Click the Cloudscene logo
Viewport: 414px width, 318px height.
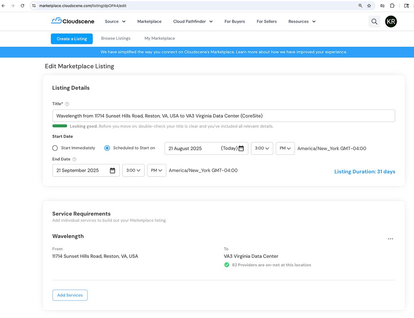point(73,21)
